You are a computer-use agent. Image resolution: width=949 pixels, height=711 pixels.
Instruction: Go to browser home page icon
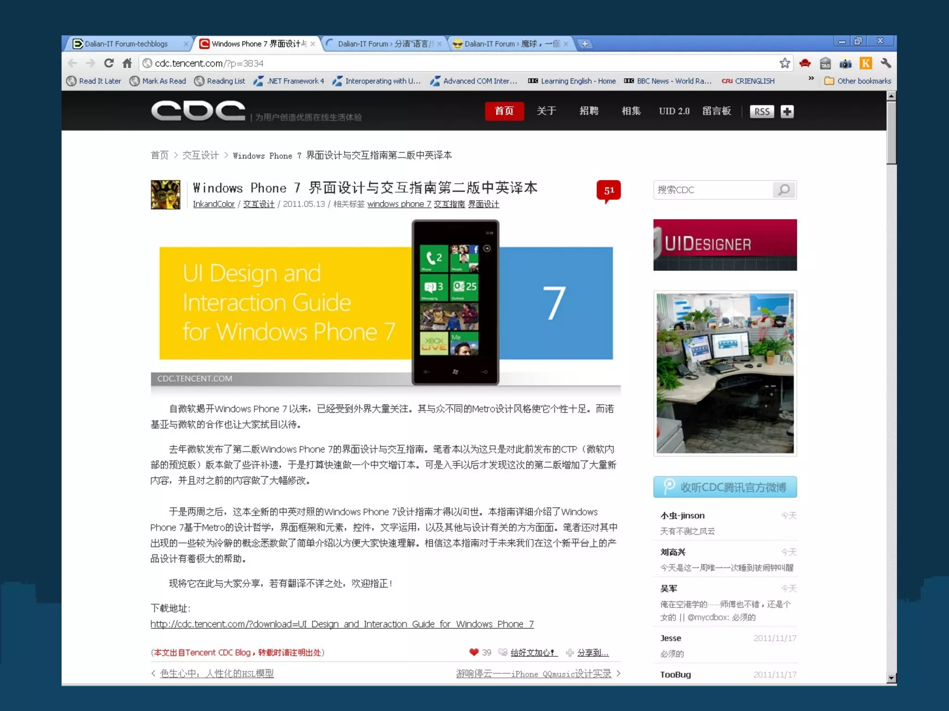pyautogui.click(x=127, y=63)
